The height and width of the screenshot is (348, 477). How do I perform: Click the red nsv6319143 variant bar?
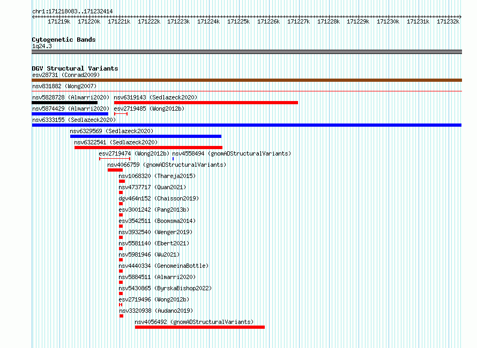[x=206, y=103]
